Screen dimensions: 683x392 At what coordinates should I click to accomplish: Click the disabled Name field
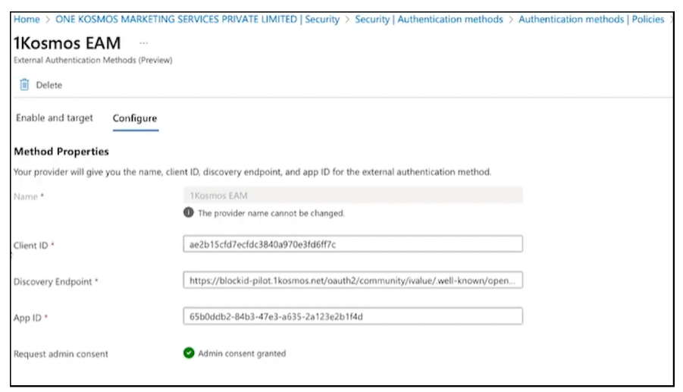tap(352, 196)
